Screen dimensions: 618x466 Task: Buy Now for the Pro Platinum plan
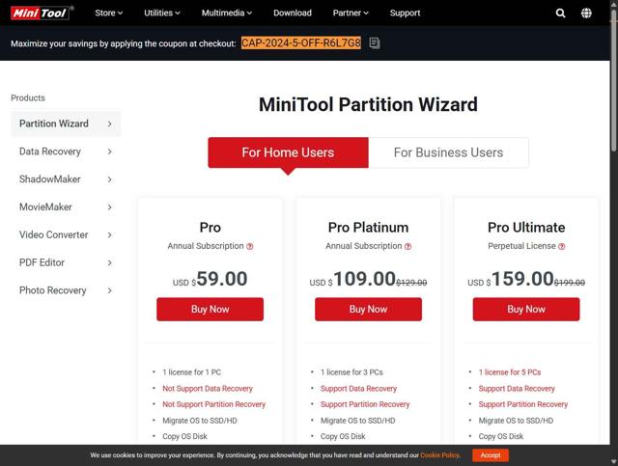tap(368, 310)
